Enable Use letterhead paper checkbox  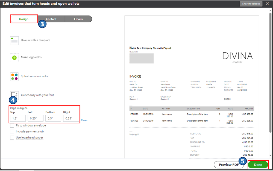(12, 138)
